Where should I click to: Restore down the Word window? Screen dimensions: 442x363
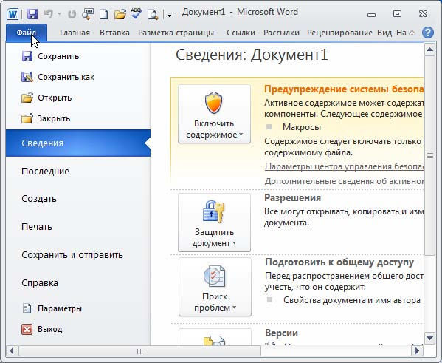point(397,13)
